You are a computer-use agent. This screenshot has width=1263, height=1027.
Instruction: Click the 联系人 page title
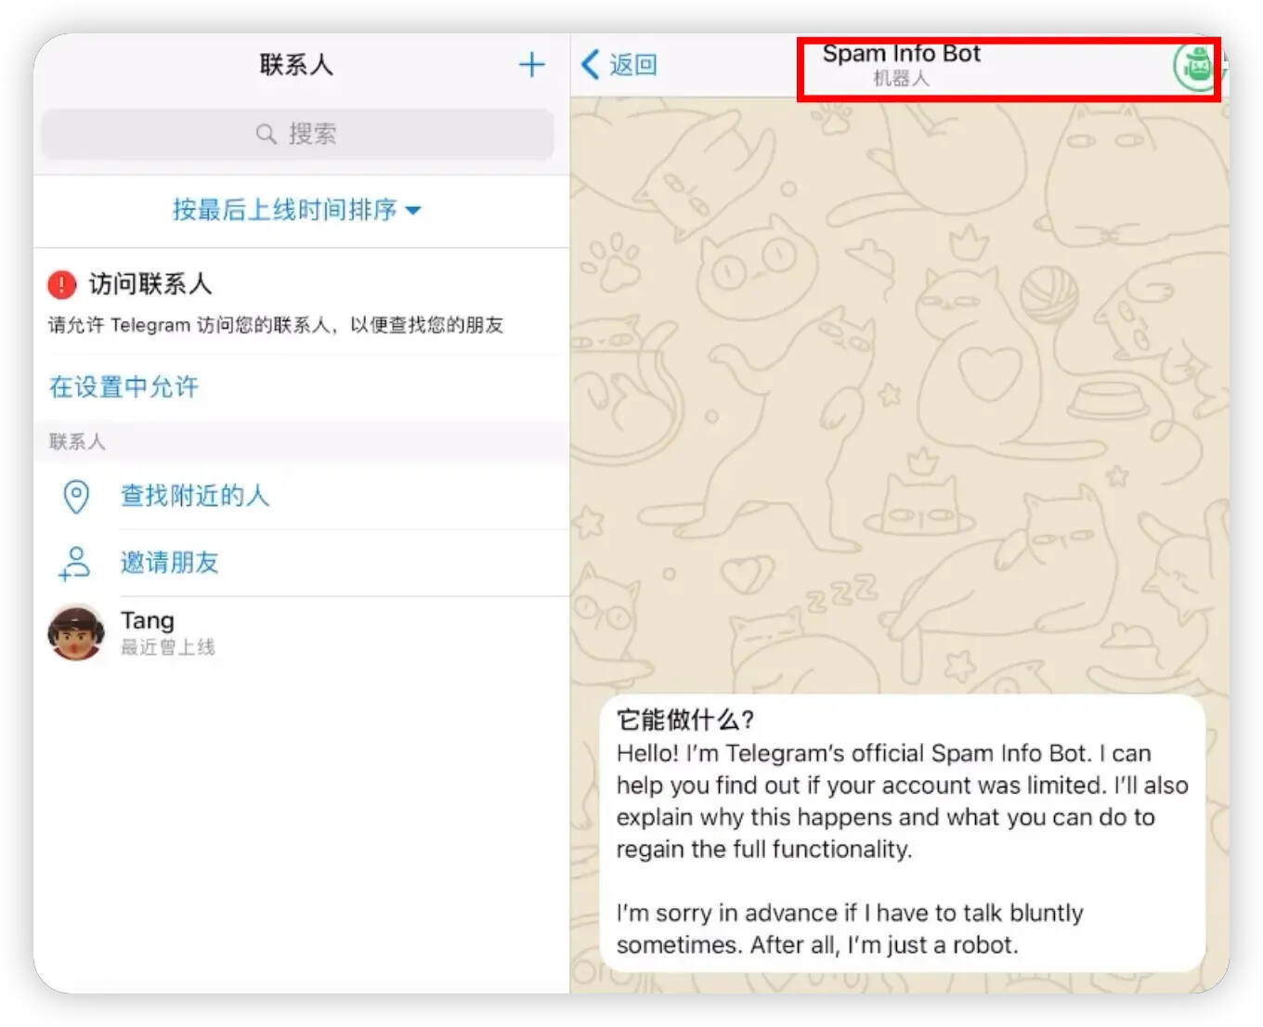[x=296, y=64]
